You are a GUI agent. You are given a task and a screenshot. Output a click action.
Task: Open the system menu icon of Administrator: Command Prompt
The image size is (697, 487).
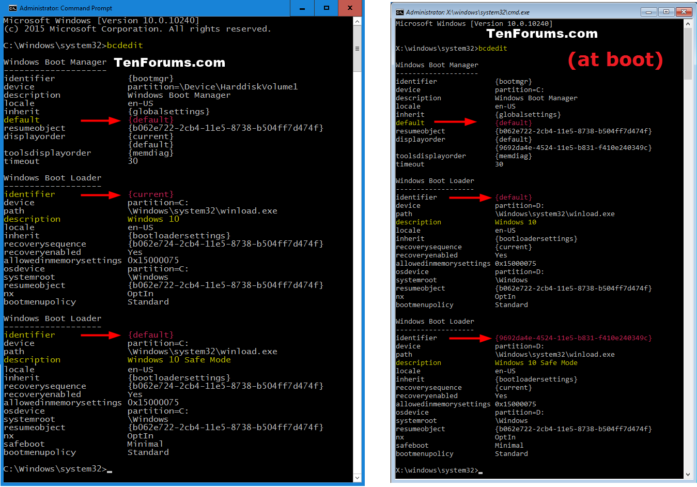12,8
